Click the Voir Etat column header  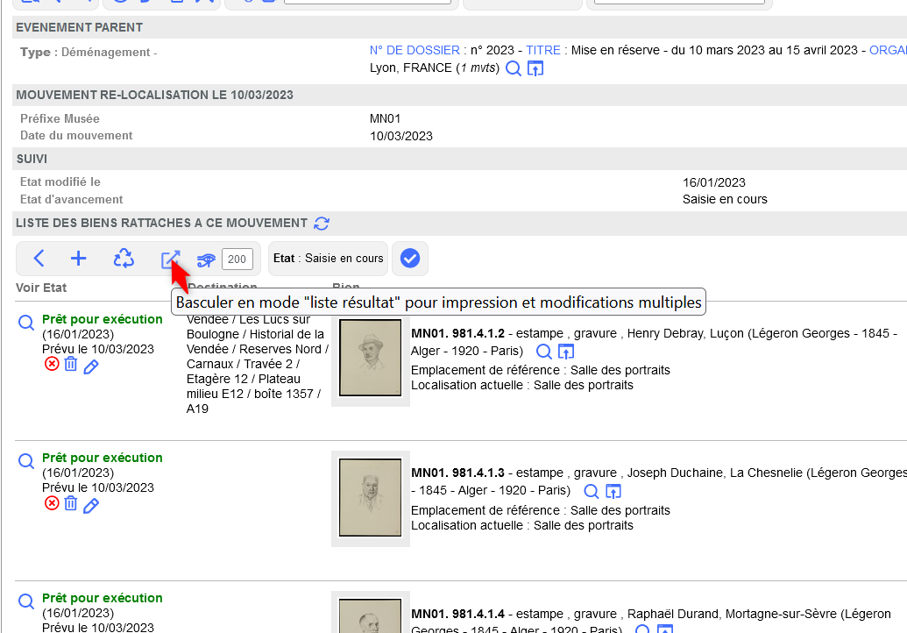point(41,288)
